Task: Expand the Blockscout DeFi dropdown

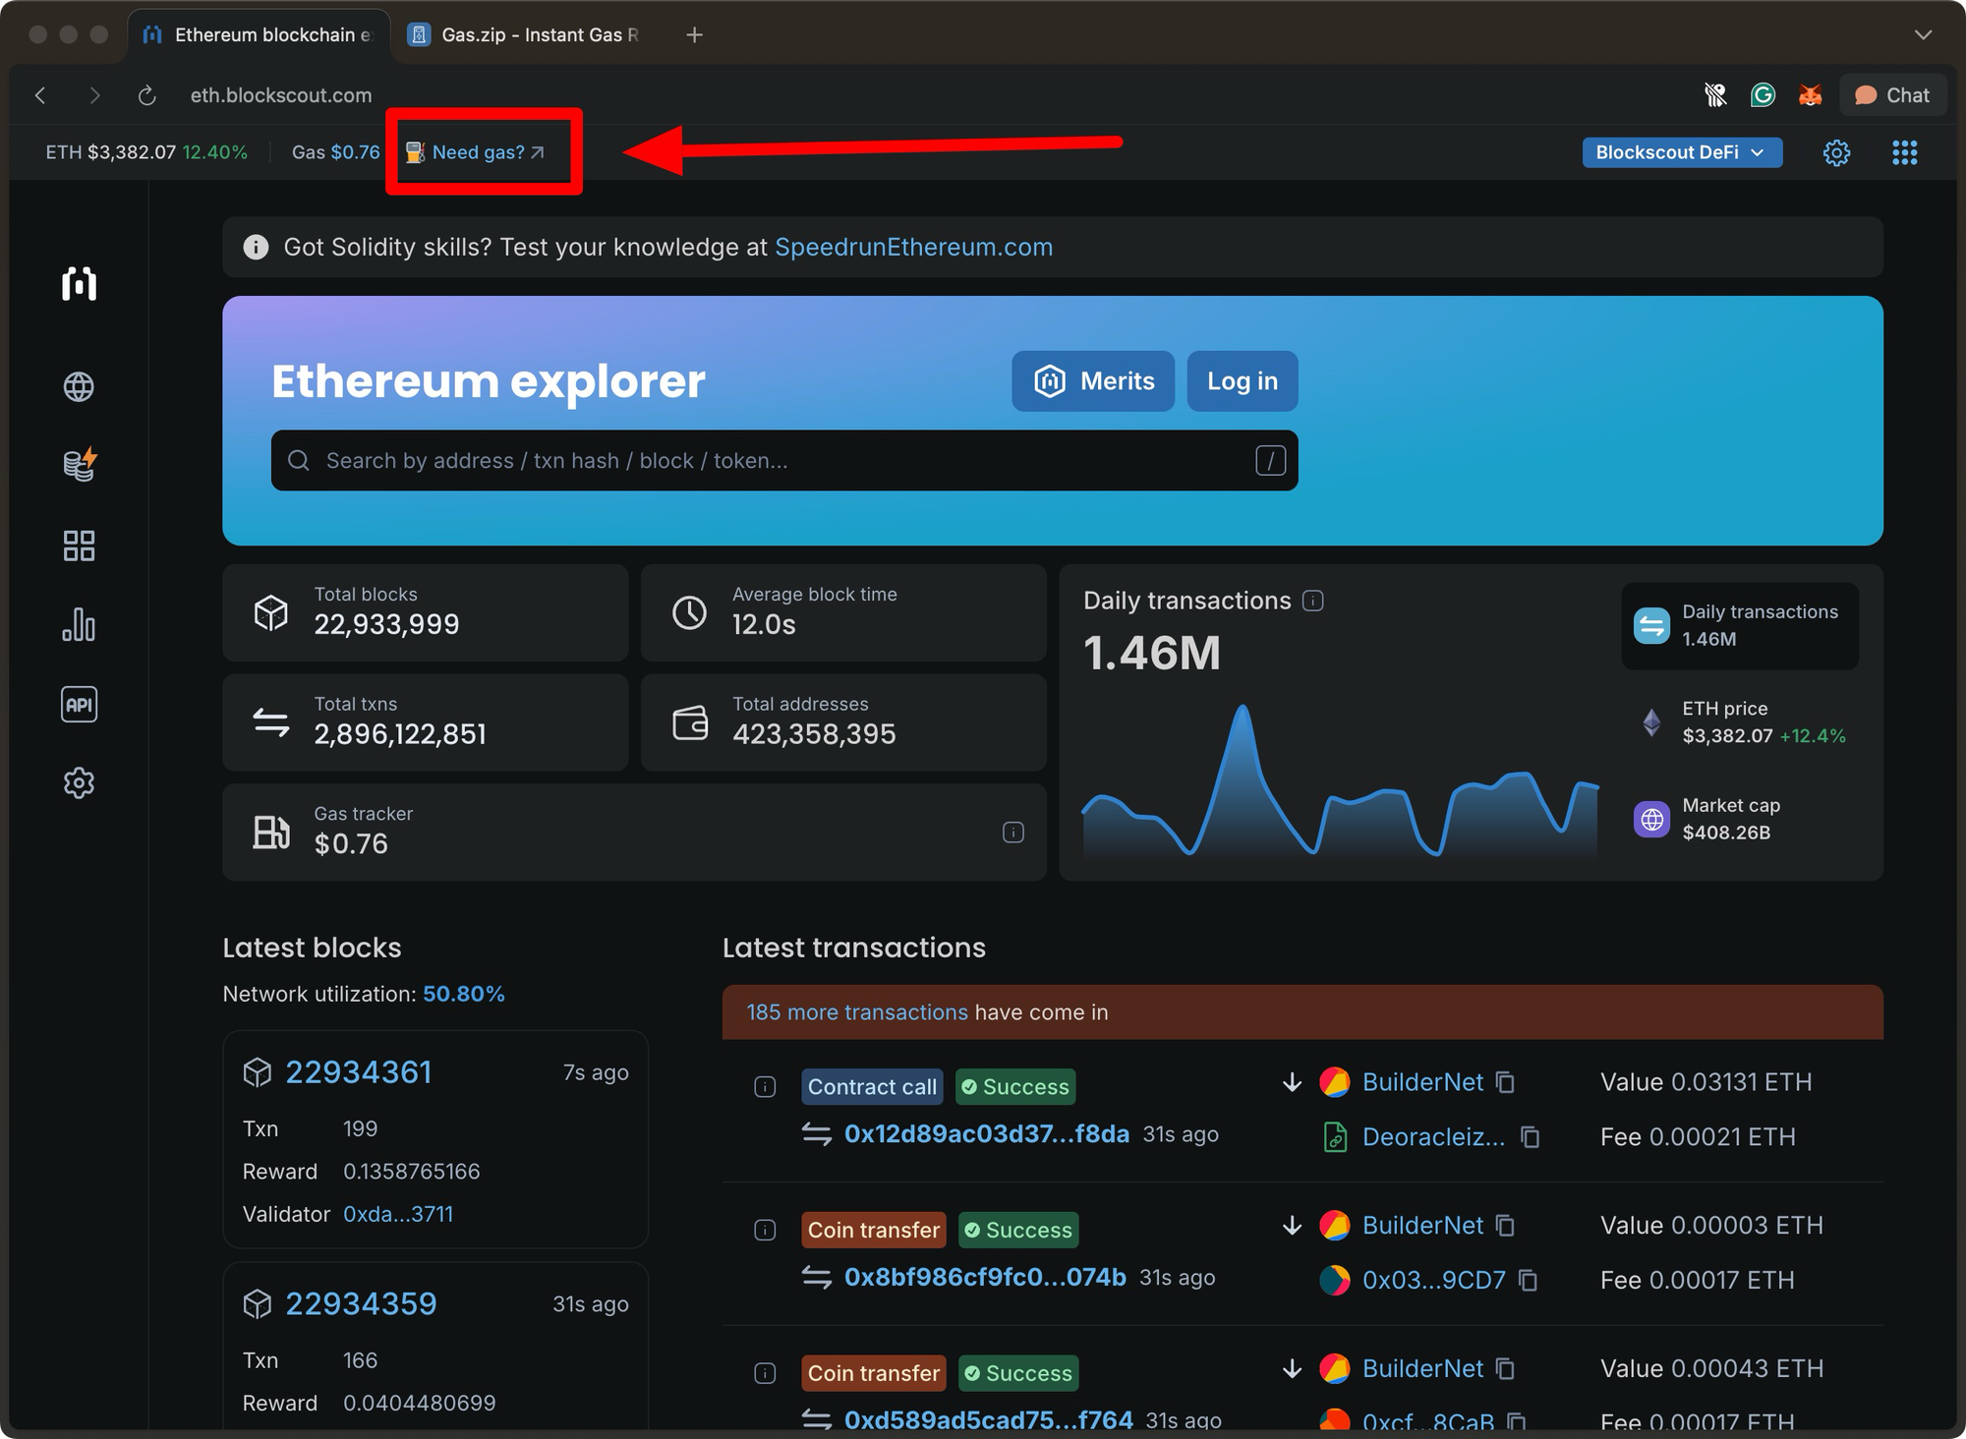Action: (1682, 152)
